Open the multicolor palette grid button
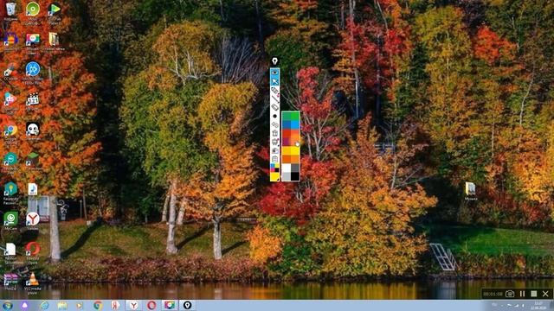This screenshot has width=554, height=311. click(275, 168)
